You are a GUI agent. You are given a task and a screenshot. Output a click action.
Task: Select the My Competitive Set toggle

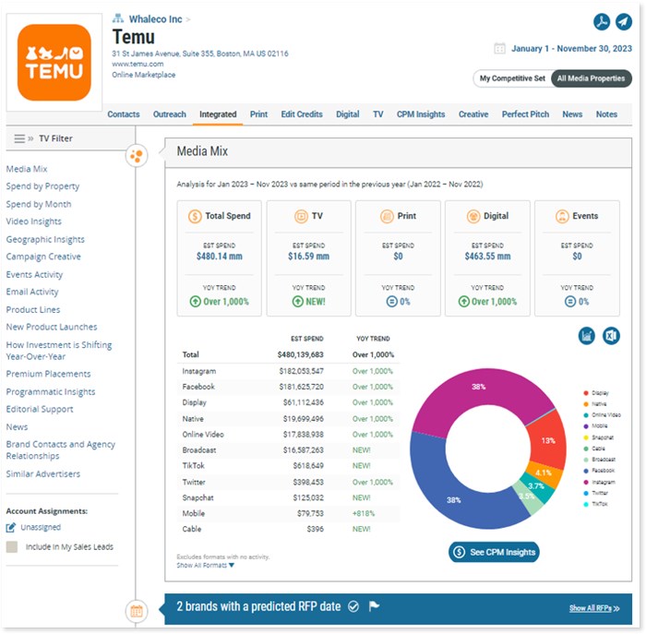511,78
